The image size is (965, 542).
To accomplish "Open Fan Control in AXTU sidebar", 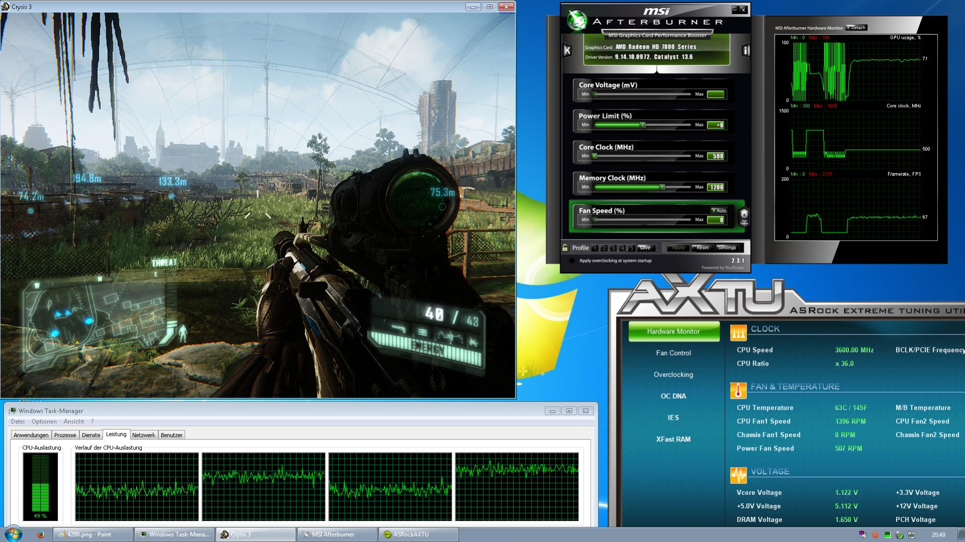I will (x=673, y=353).
